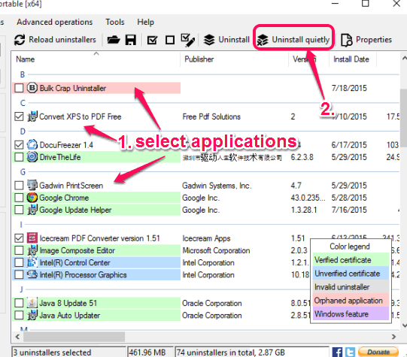Image resolution: width=407 pixels, height=357 pixels.
Task: Click the Java Auto Updater icon
Action: tap(32, 315)
